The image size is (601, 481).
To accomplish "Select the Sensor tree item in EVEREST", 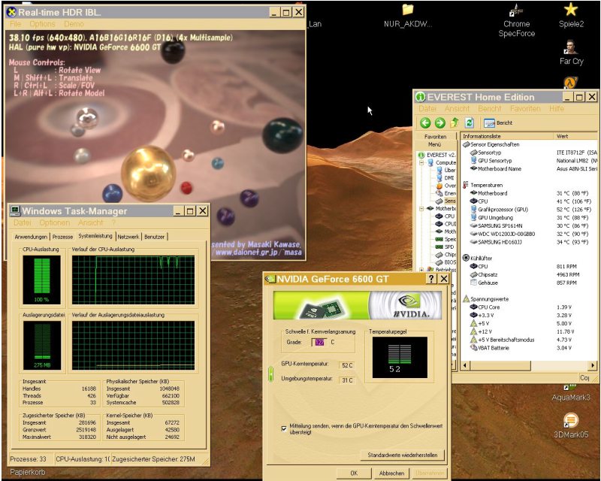I will coord(446,201).
